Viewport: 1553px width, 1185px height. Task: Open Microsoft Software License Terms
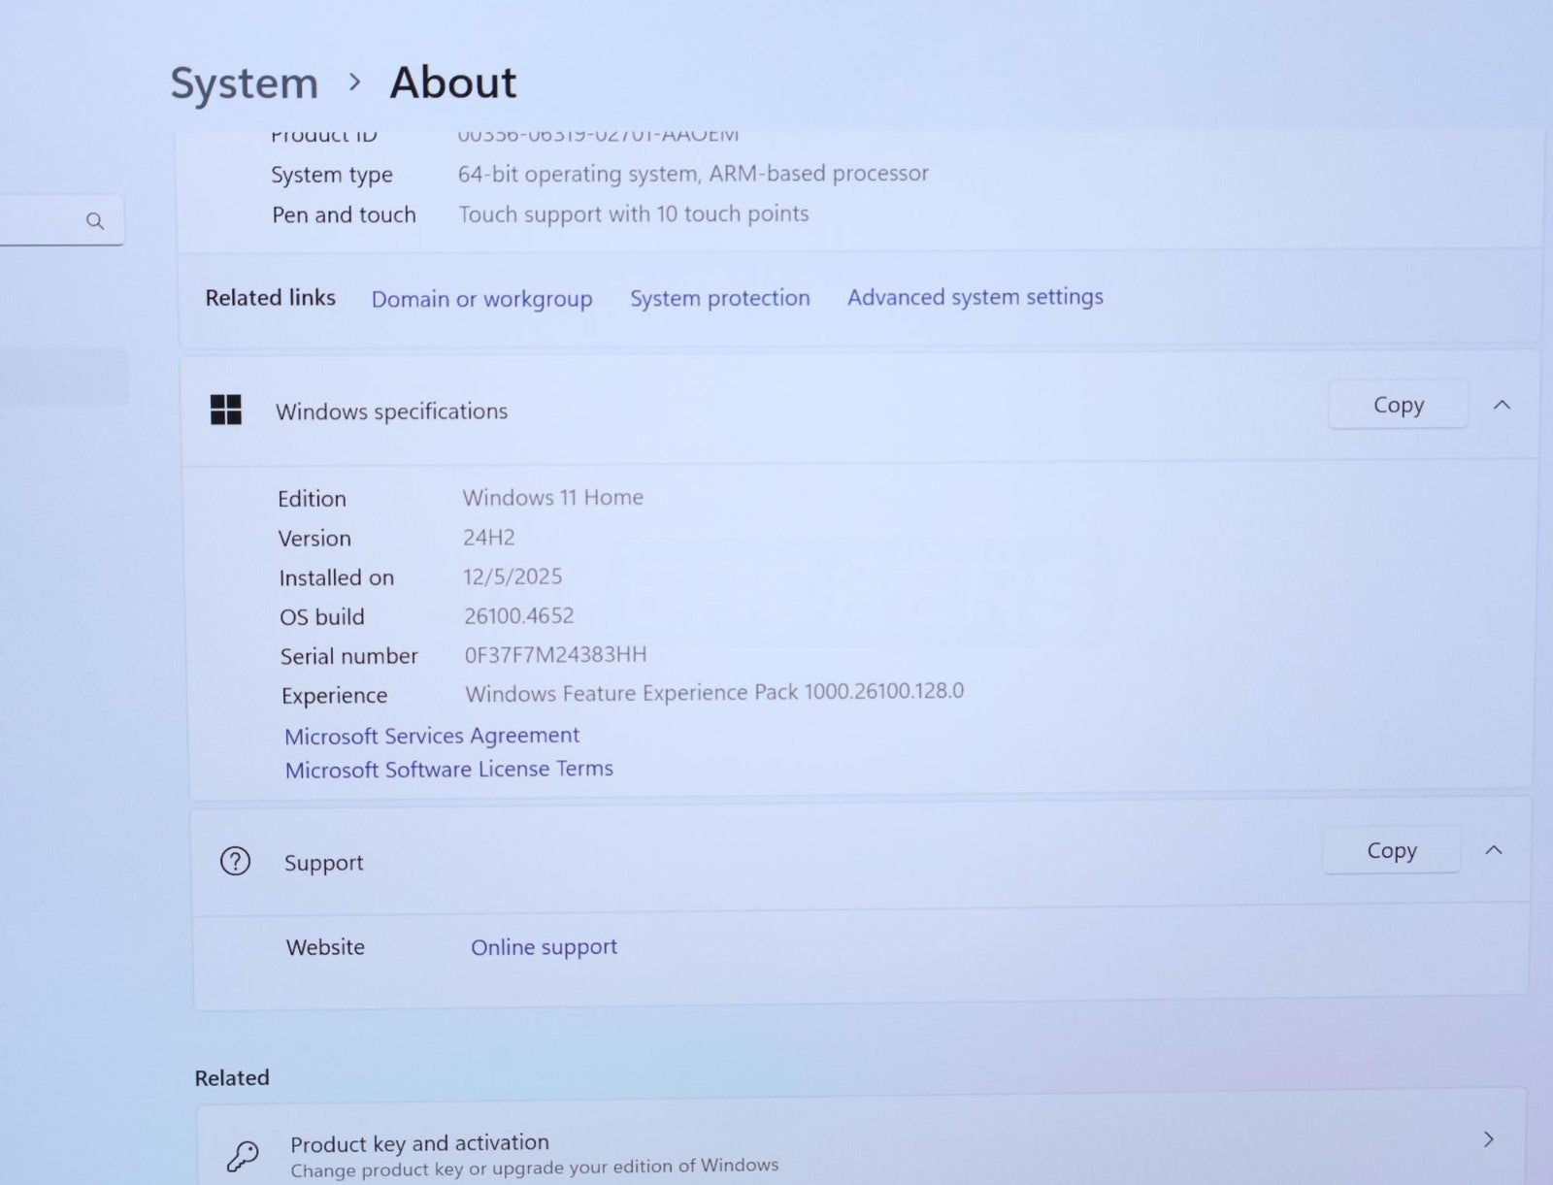[x=448, y=770]
